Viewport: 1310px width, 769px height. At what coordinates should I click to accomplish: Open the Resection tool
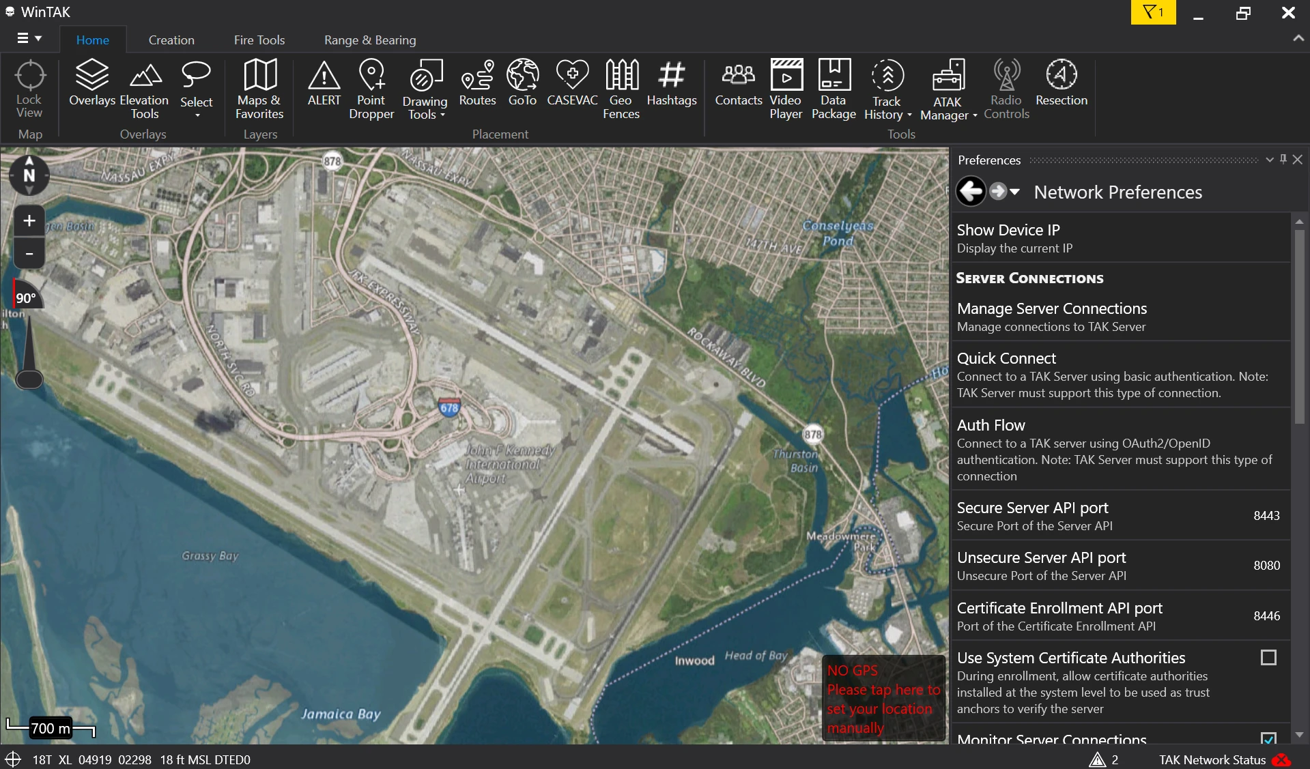tap(1061, 83)
